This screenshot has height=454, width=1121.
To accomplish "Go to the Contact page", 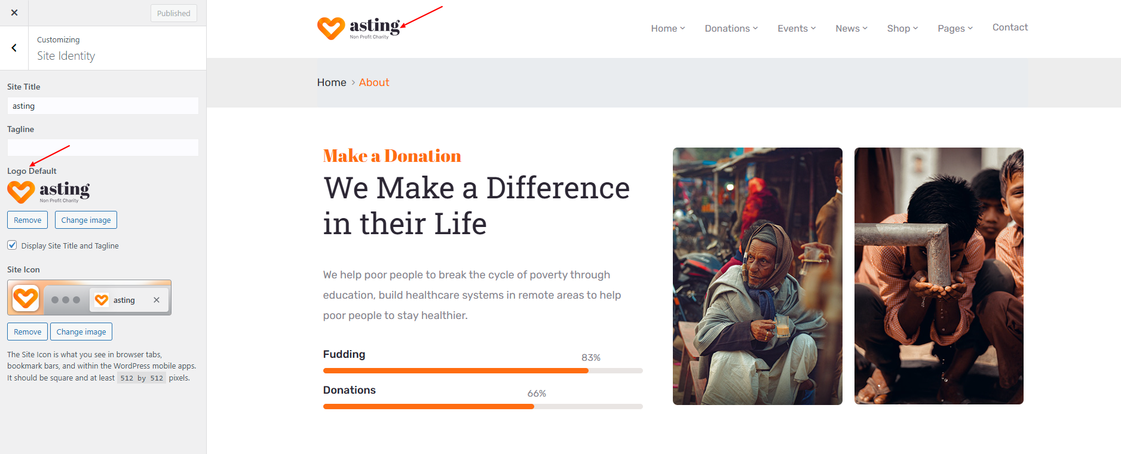I will (1010, 27).
